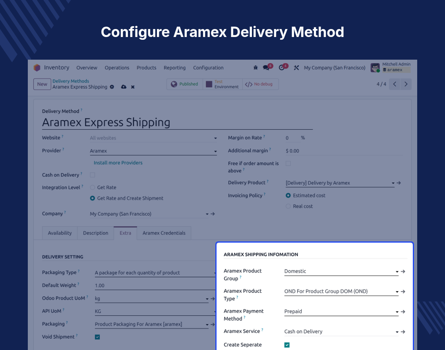Click the 4 / 4 record pager
The image size is (445, 350).
click(381, 84)
